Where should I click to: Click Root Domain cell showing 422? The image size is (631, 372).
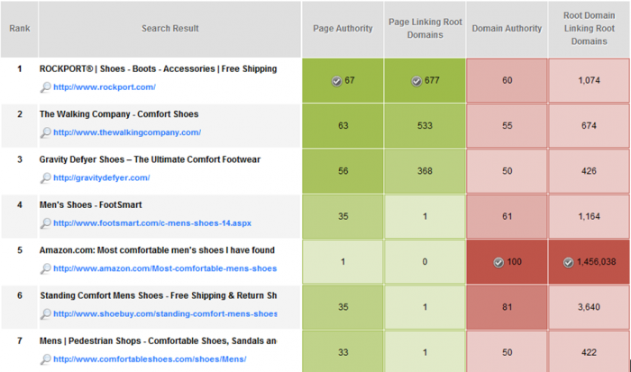pos(590,352)
